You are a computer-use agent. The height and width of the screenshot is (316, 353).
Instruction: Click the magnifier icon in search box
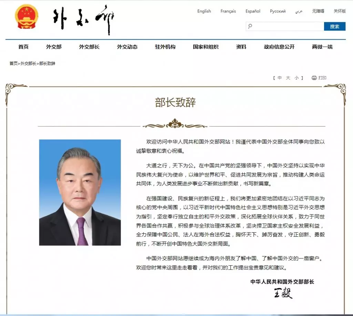tap(250, 27)
